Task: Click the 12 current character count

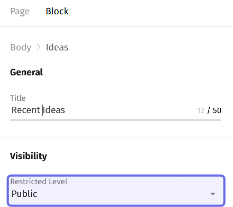Action: tap(201, 110)
